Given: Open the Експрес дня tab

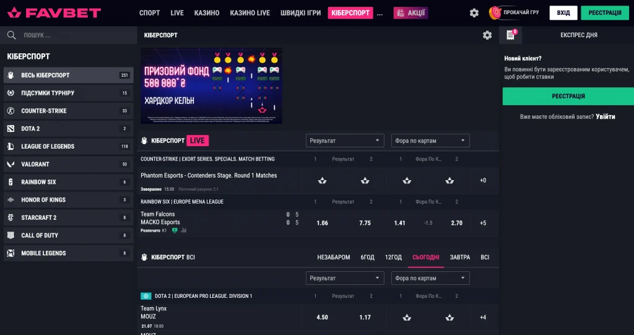Looking at the screenshot, I should click(579, 35).
